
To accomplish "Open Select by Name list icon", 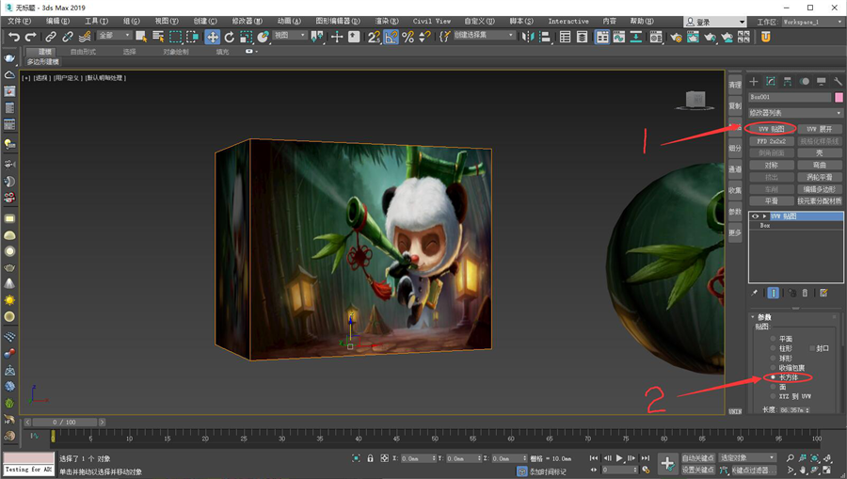I will click(x=158, y=37).
